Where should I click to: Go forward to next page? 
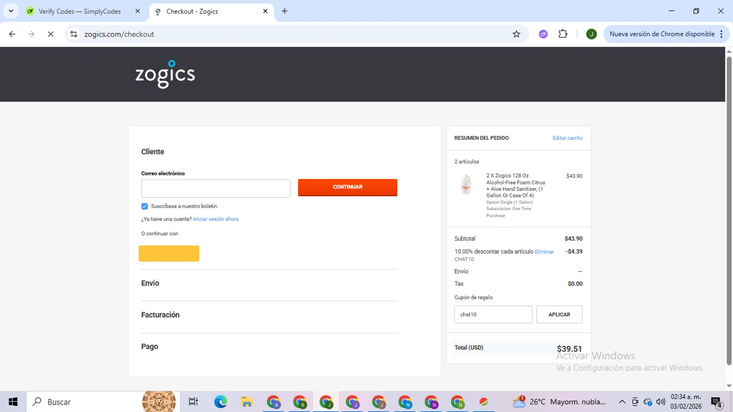31,34
